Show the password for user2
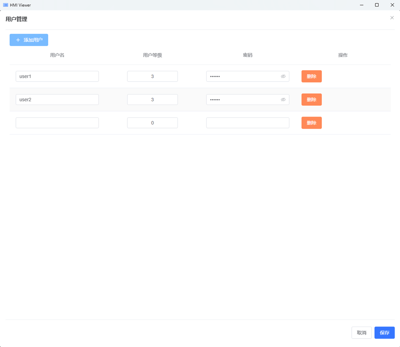This screenshot has height=347, width=400. (x=283, y=100)
